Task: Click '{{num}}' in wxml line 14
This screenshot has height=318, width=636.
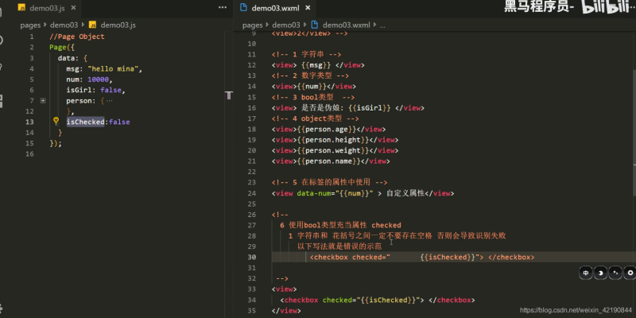Action: pos(310,87)
